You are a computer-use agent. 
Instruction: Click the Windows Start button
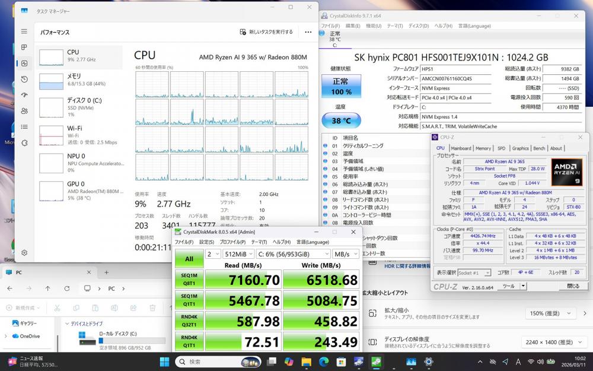click(163, 362)
